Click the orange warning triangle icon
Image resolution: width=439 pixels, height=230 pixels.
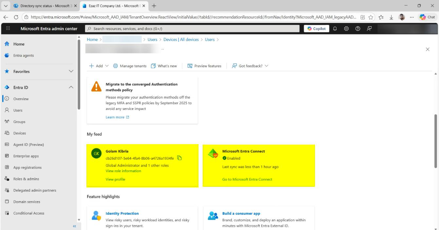click(x=96, y=86)
